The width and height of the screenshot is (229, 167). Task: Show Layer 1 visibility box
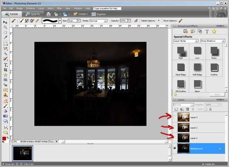click(175, 138)
